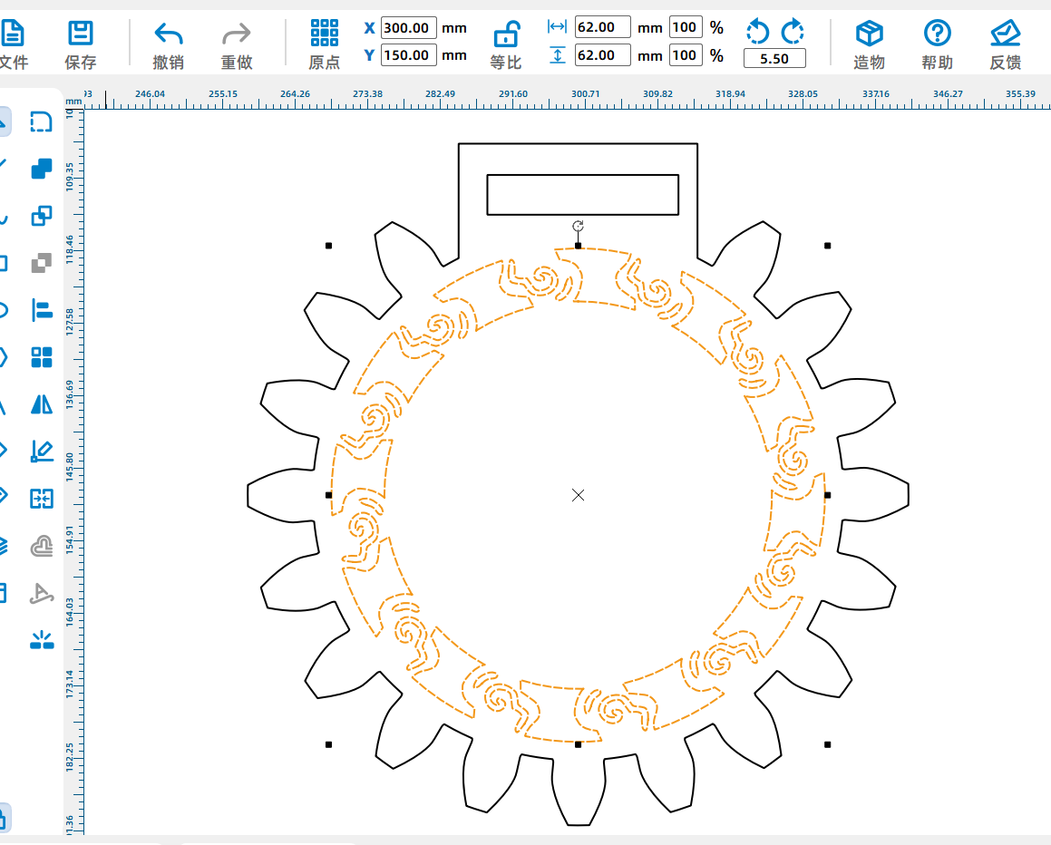Image resolution: width=1051 pixels, height=845 pixels.
Task: Click the rotation handle above the selection
Action: [x=578, y=226]
